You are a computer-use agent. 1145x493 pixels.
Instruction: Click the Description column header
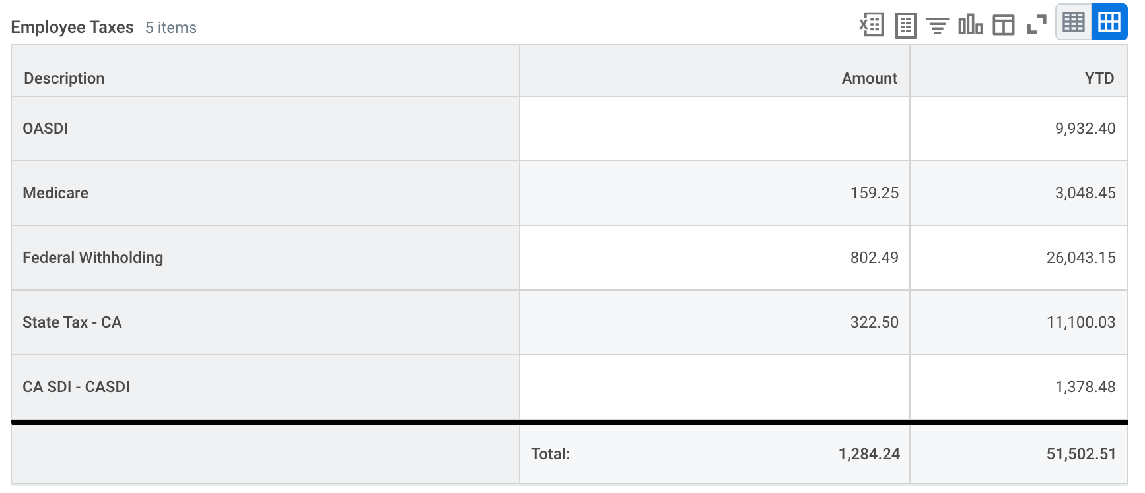(x=64, y=78)
